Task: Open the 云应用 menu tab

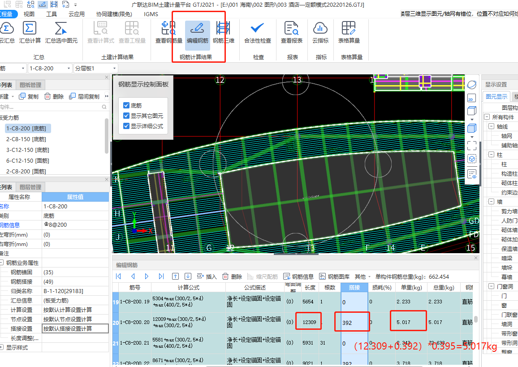Action: tap(77, 14)
